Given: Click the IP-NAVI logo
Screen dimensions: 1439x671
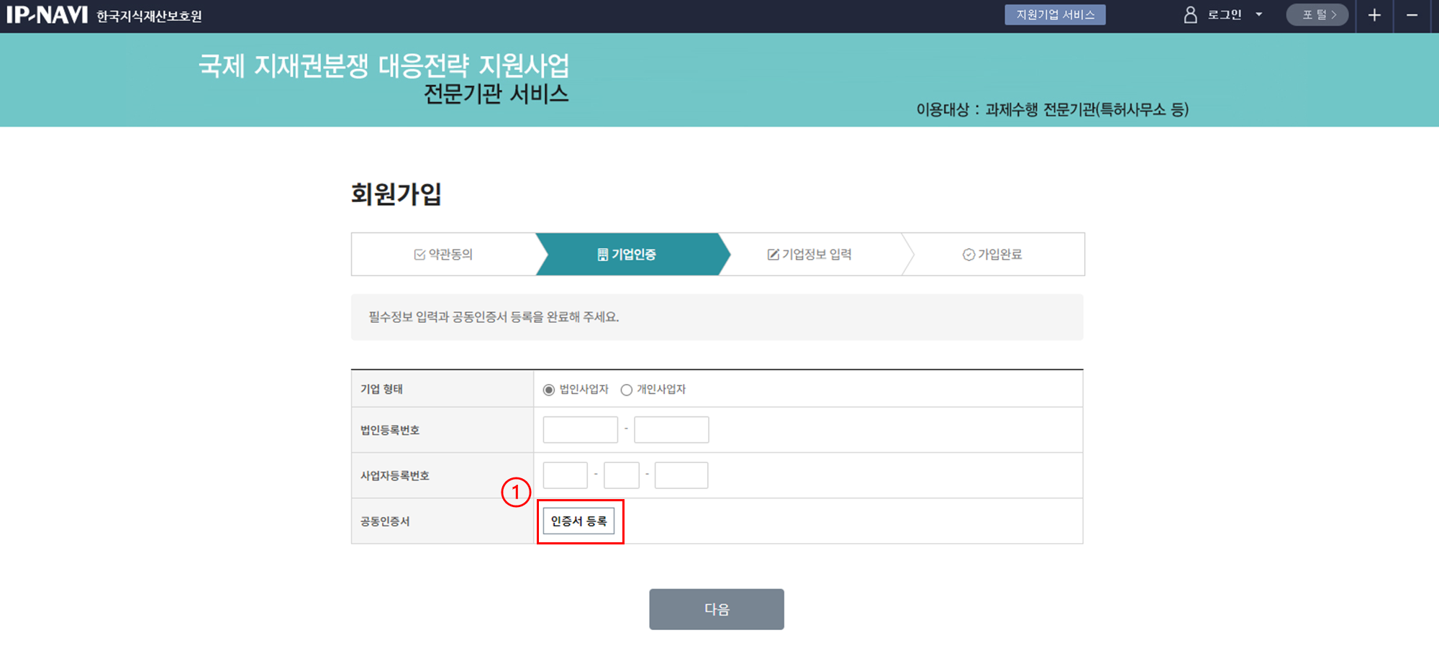Looking at the screenshot, I should tap(47, 15).
